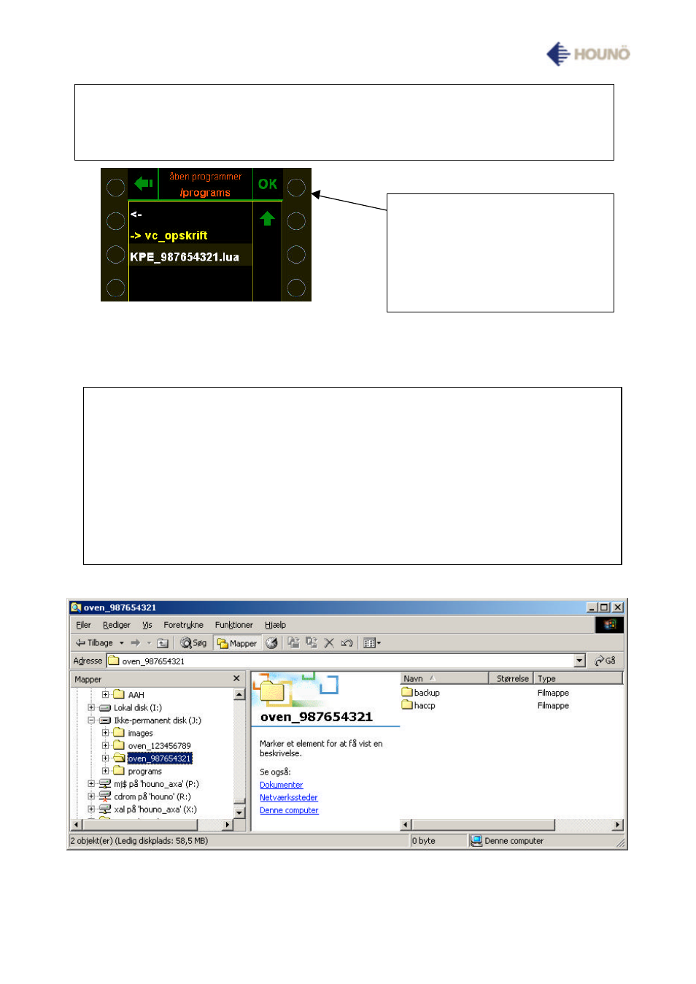Expand the oven_123456789 folder node
The height and width of the screenshot is (984, 696).
[x=105, y=745]
